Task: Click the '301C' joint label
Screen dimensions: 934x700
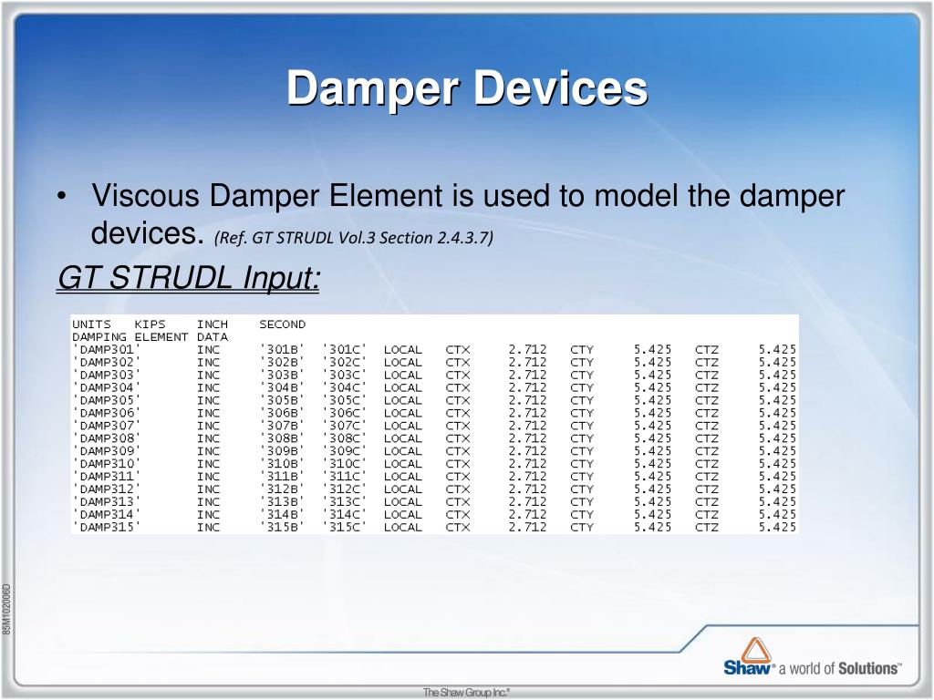Action: pyautogui.click(x=344, y=349)
